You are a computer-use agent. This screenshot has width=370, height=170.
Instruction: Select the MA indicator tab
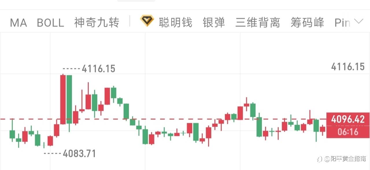click(18, 23)
